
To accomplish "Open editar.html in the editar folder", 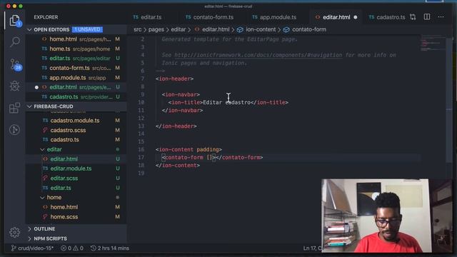I will click(76, 158).
